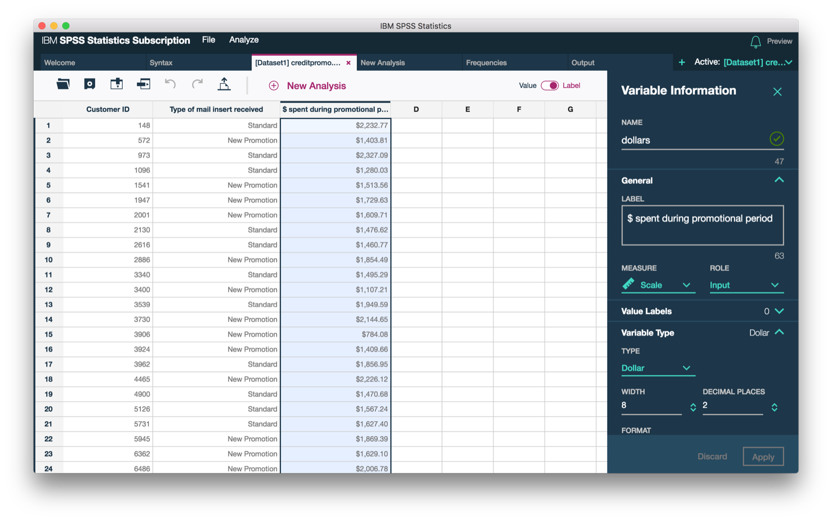Click the Decimal Places field showing 2

pyautogui.click(x=733, y=406)
